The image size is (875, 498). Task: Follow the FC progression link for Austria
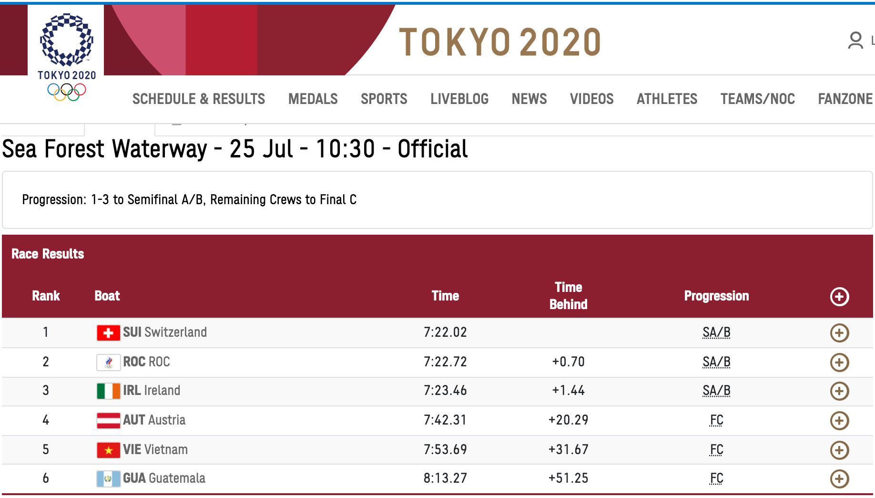tap(717, 420)
